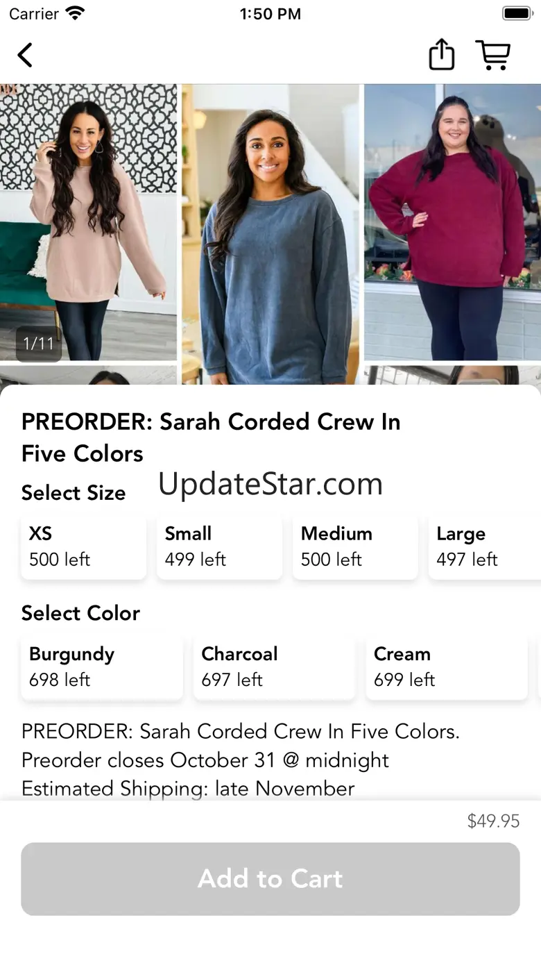Viewport: 541px width, 963px height.
Task: Tap the $49.95 price label
Action: (x=493, y=821)
